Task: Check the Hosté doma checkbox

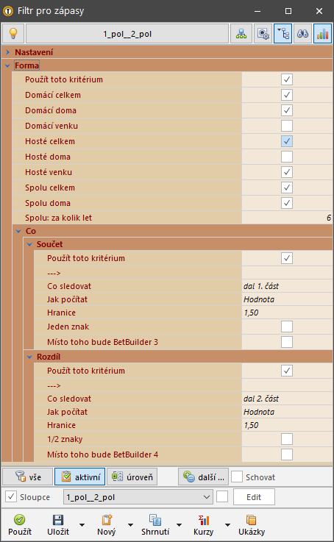Action: [x=287, y=157]
